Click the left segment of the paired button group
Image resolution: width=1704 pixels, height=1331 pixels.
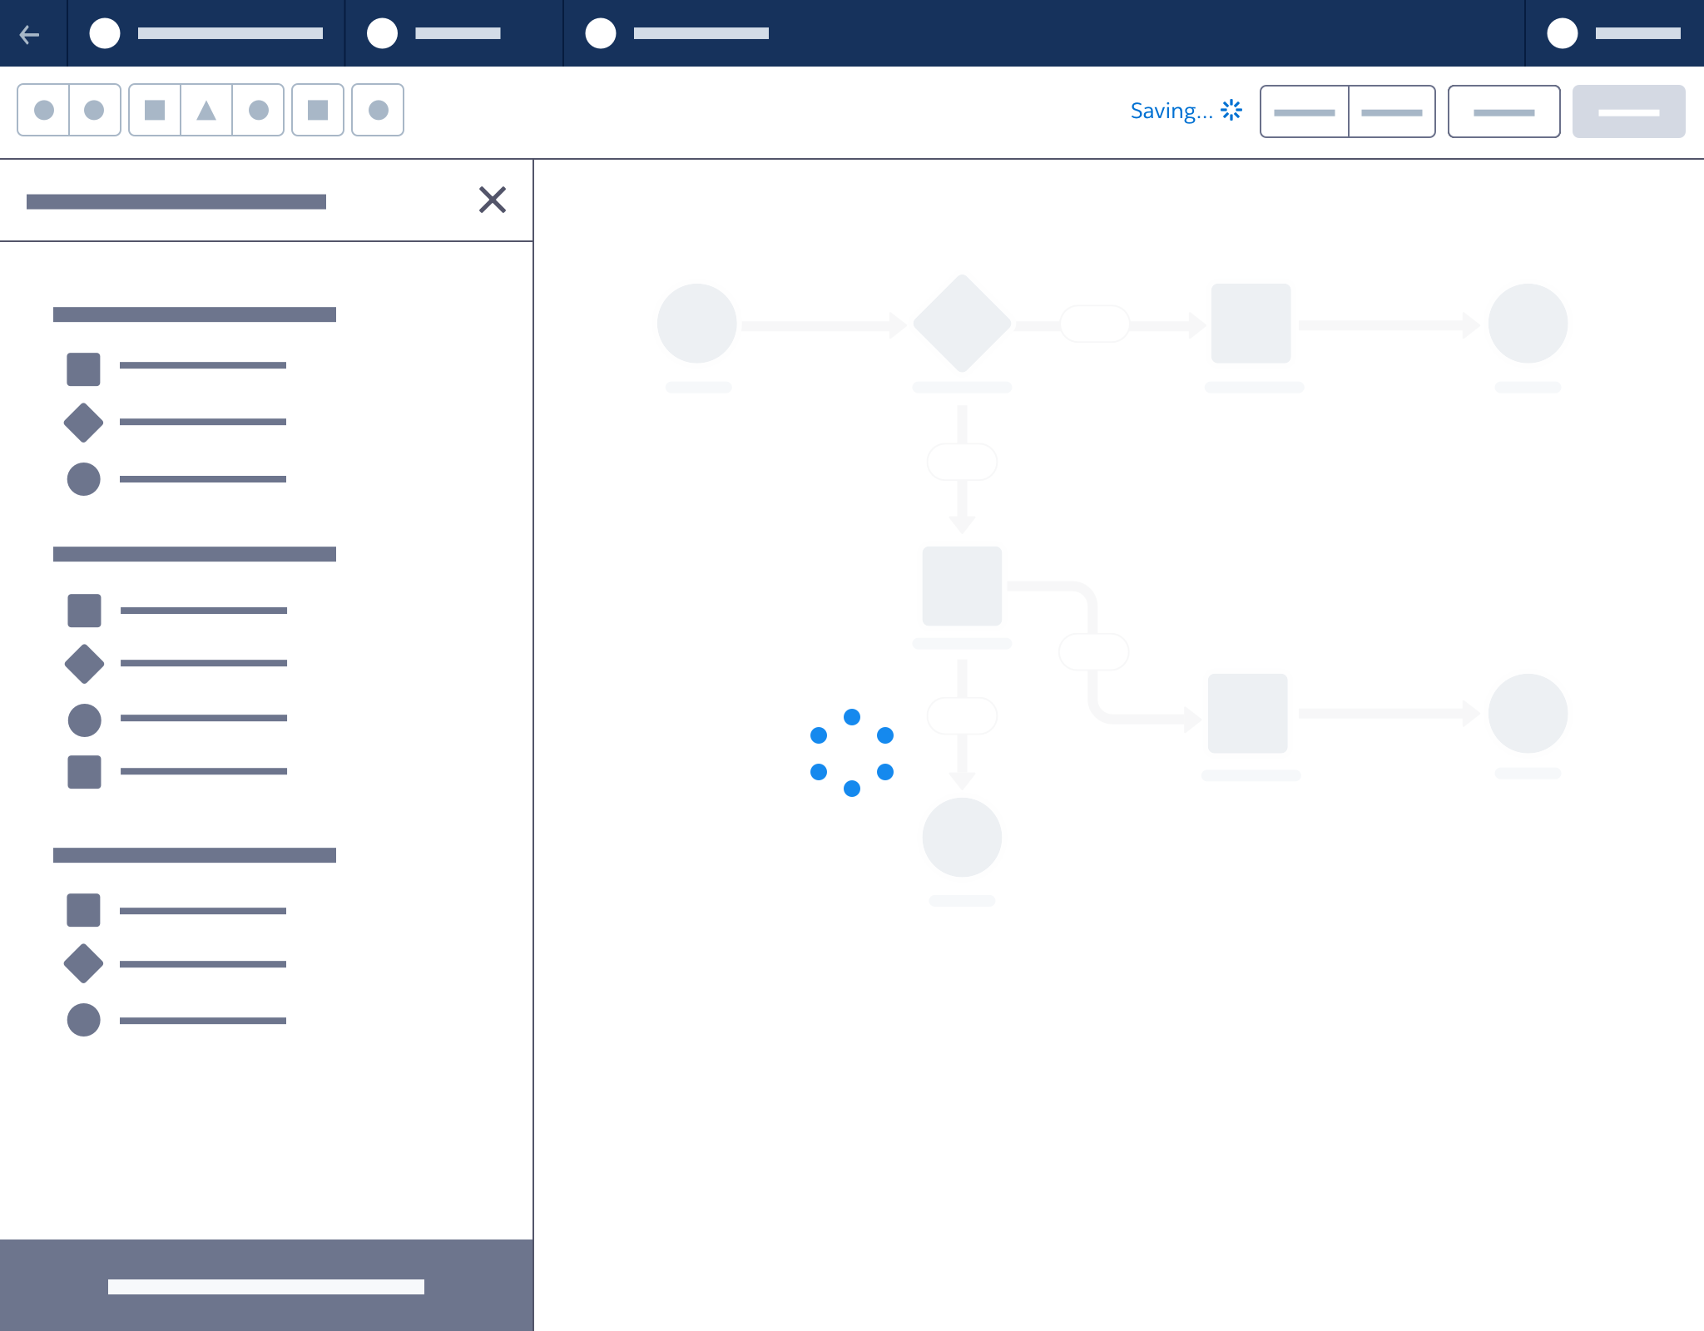(1305, 111)
